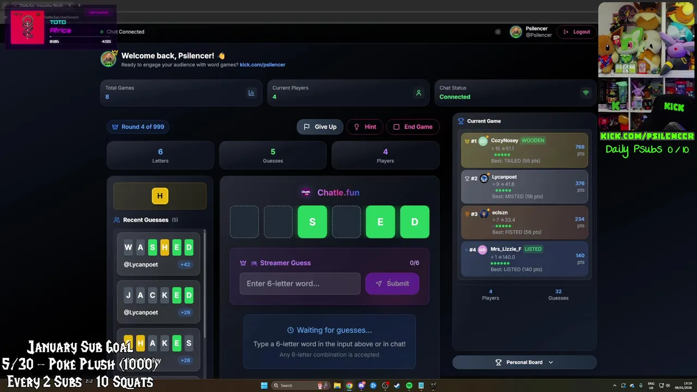Open Steam from the taskbar
Image resolution: width=697 pixels, height=392 pixels.
pos(397,385)
